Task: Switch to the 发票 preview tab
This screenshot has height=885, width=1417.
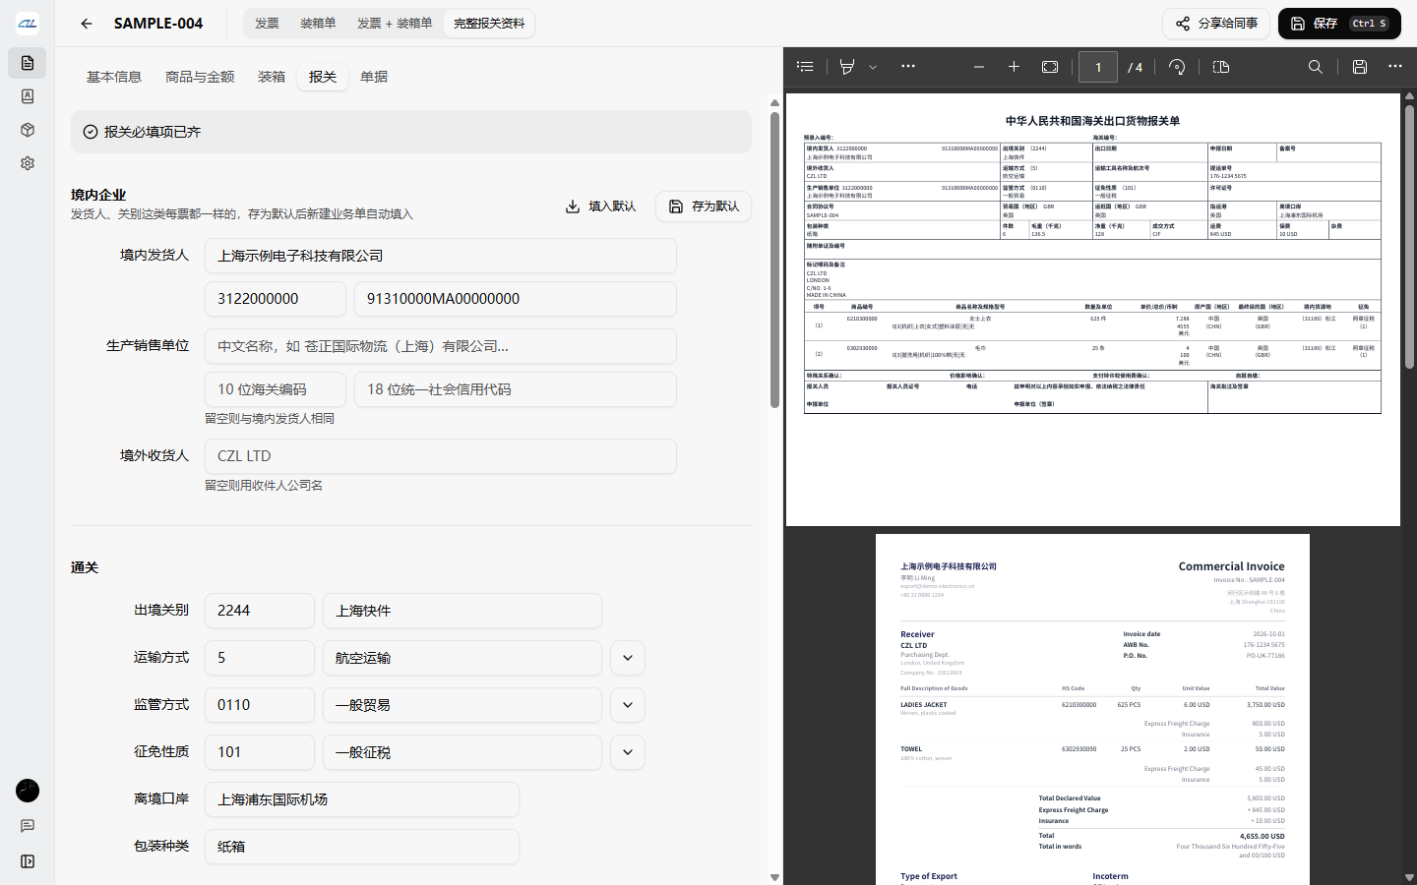Action: (267, 24)
